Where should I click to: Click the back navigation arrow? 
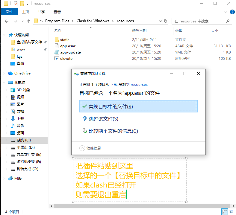[7, 21]
